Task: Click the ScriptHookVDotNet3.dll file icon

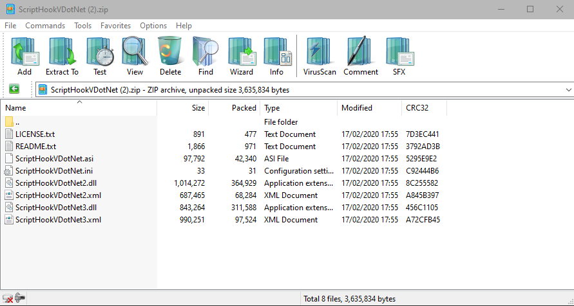Action: (x=9, y=208)
